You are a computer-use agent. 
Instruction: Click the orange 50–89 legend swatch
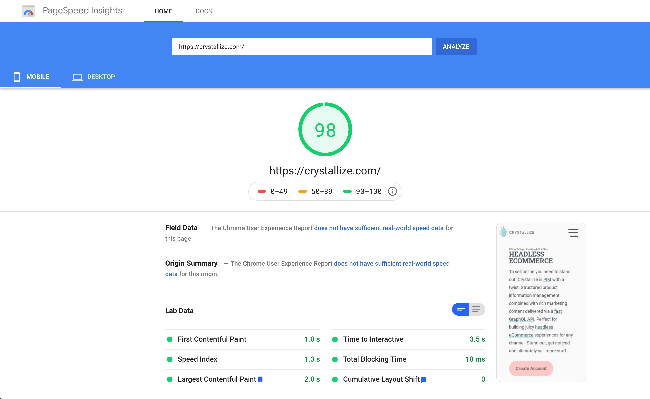302,192
